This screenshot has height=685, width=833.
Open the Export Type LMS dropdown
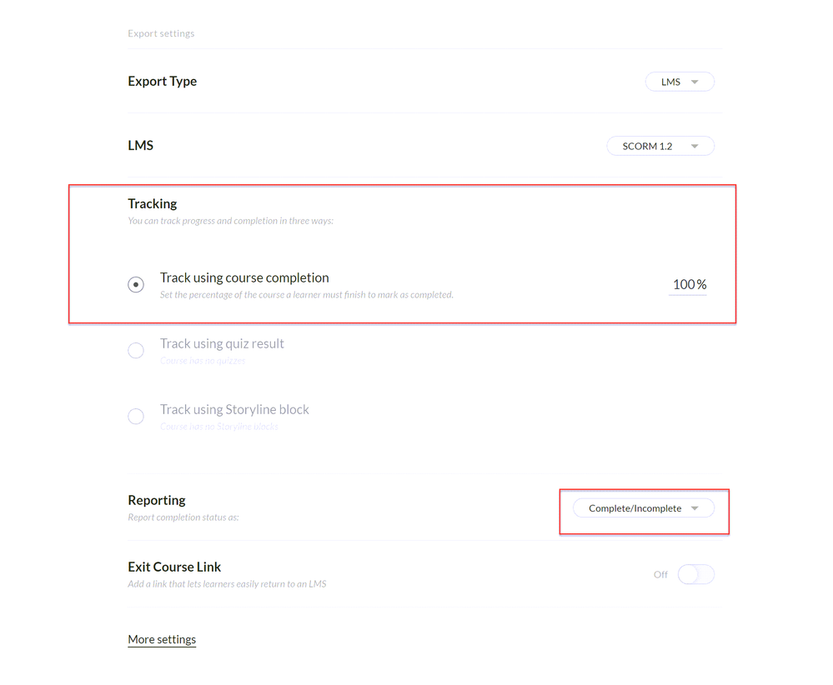point(679,82)
